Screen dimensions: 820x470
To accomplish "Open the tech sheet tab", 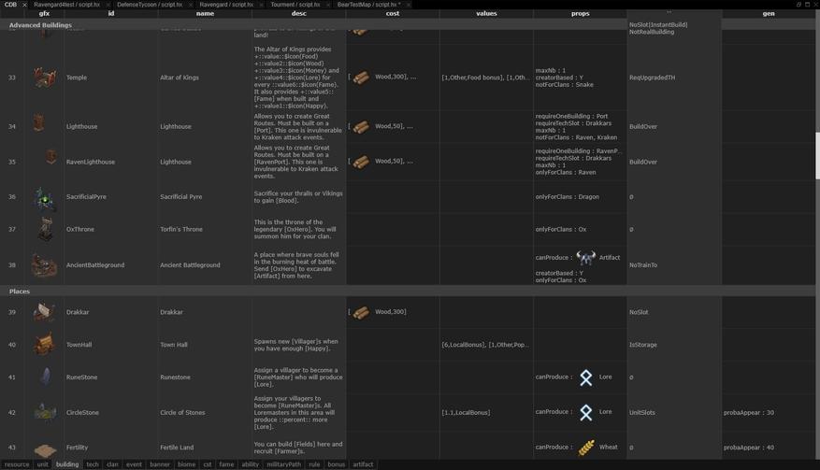I will [x=93, y=464].
